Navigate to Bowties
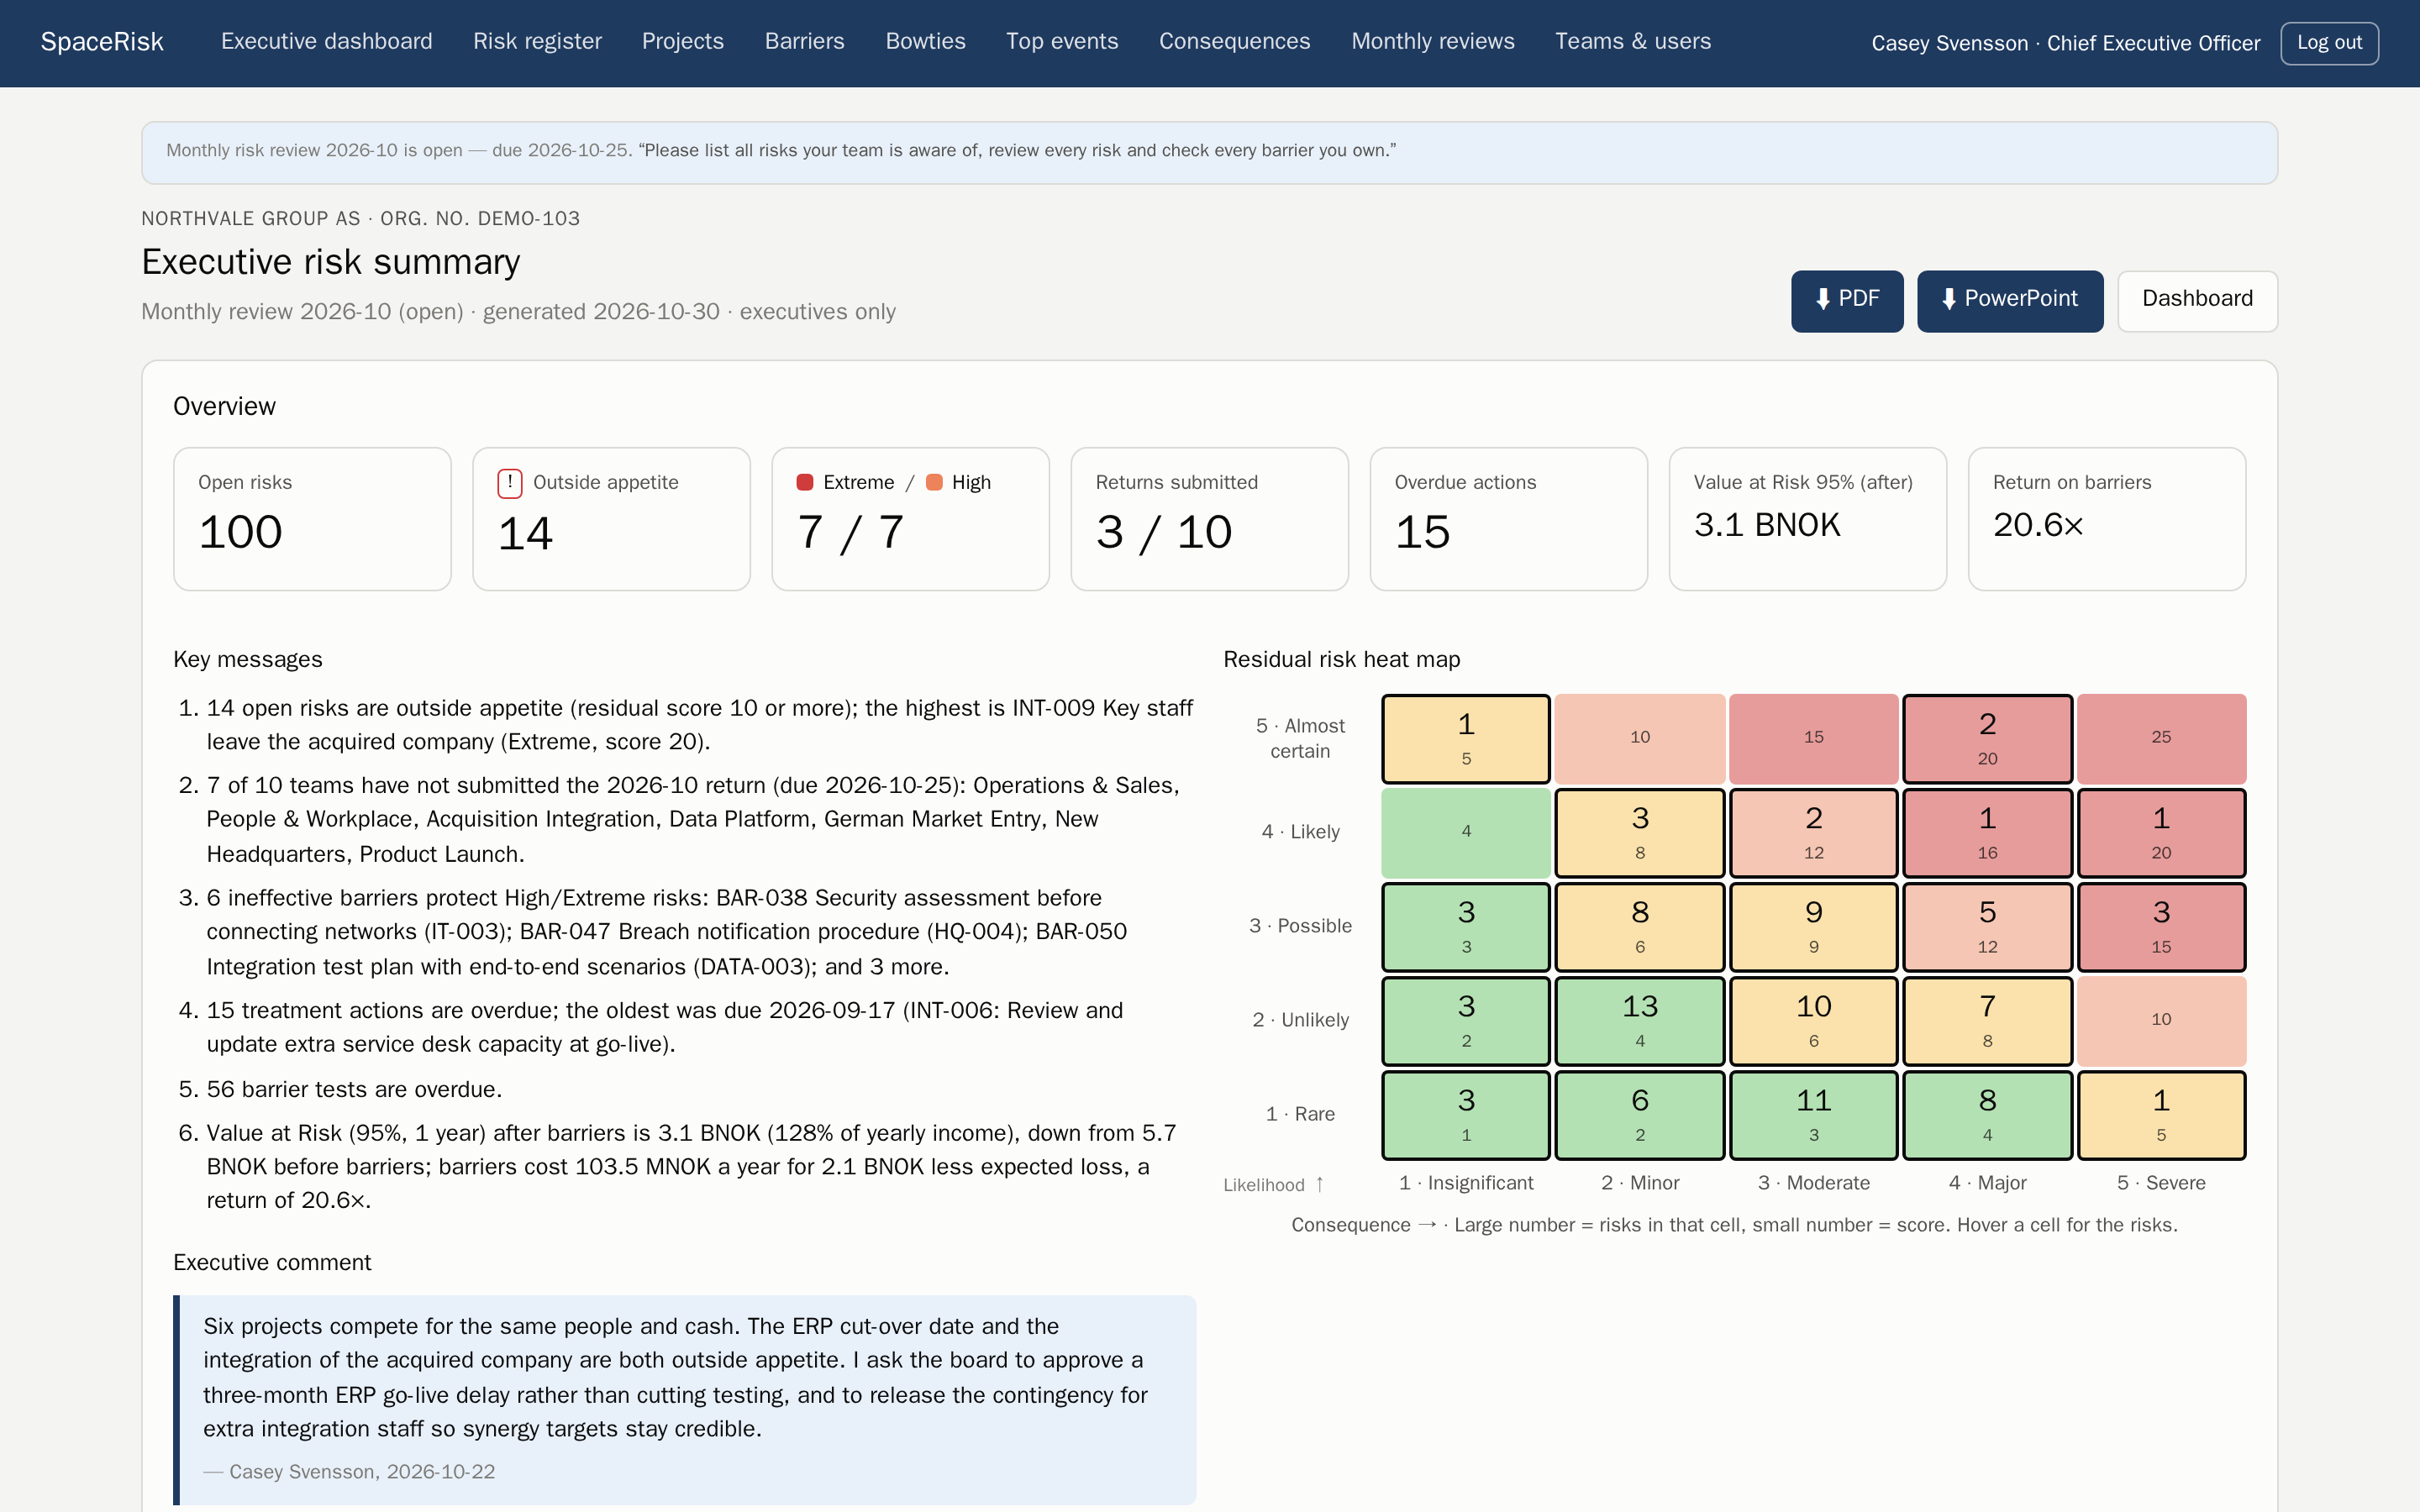The height and width of the screenshot is (1512, 2420). pyautogui.click(x=926, y=42)
